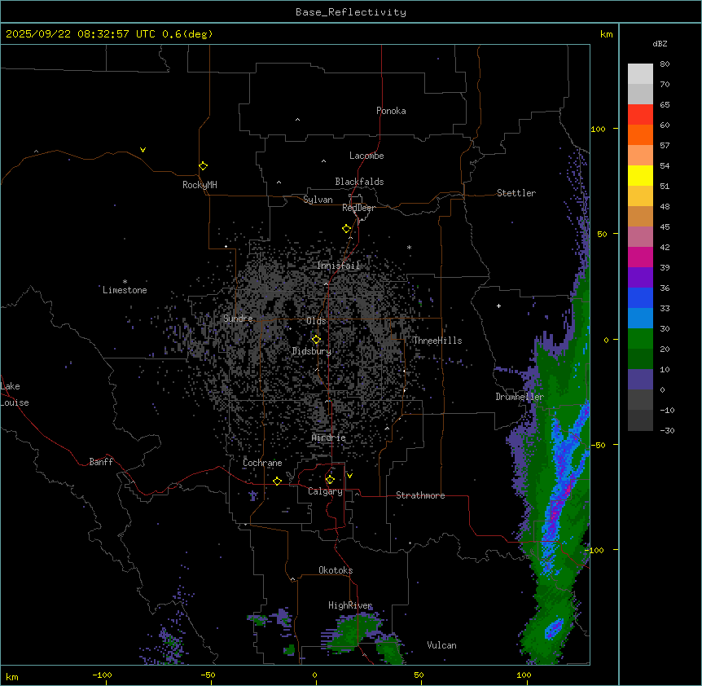
Task: Select the yellow diamond marker below Olds
Action: click(x=316, y=339)
